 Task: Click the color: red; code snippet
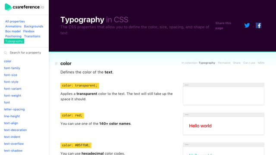coord(72,115)
